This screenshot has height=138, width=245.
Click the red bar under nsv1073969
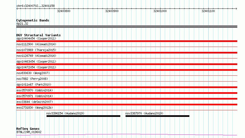point(127,53)
